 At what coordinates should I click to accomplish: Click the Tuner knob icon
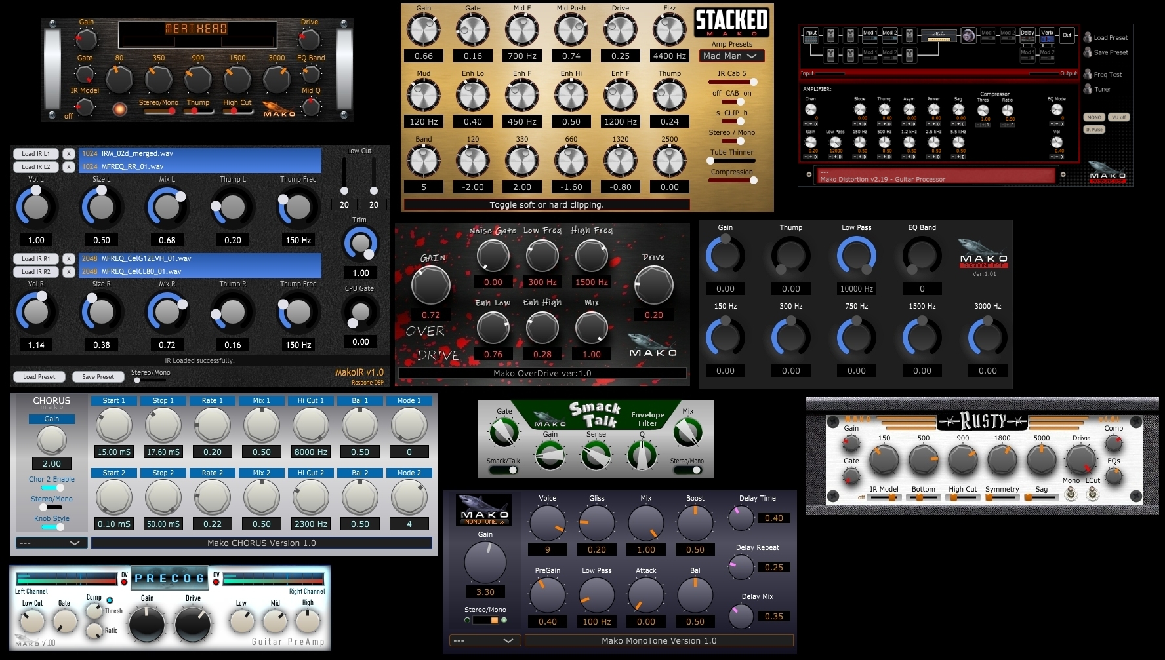(1088, 89)
